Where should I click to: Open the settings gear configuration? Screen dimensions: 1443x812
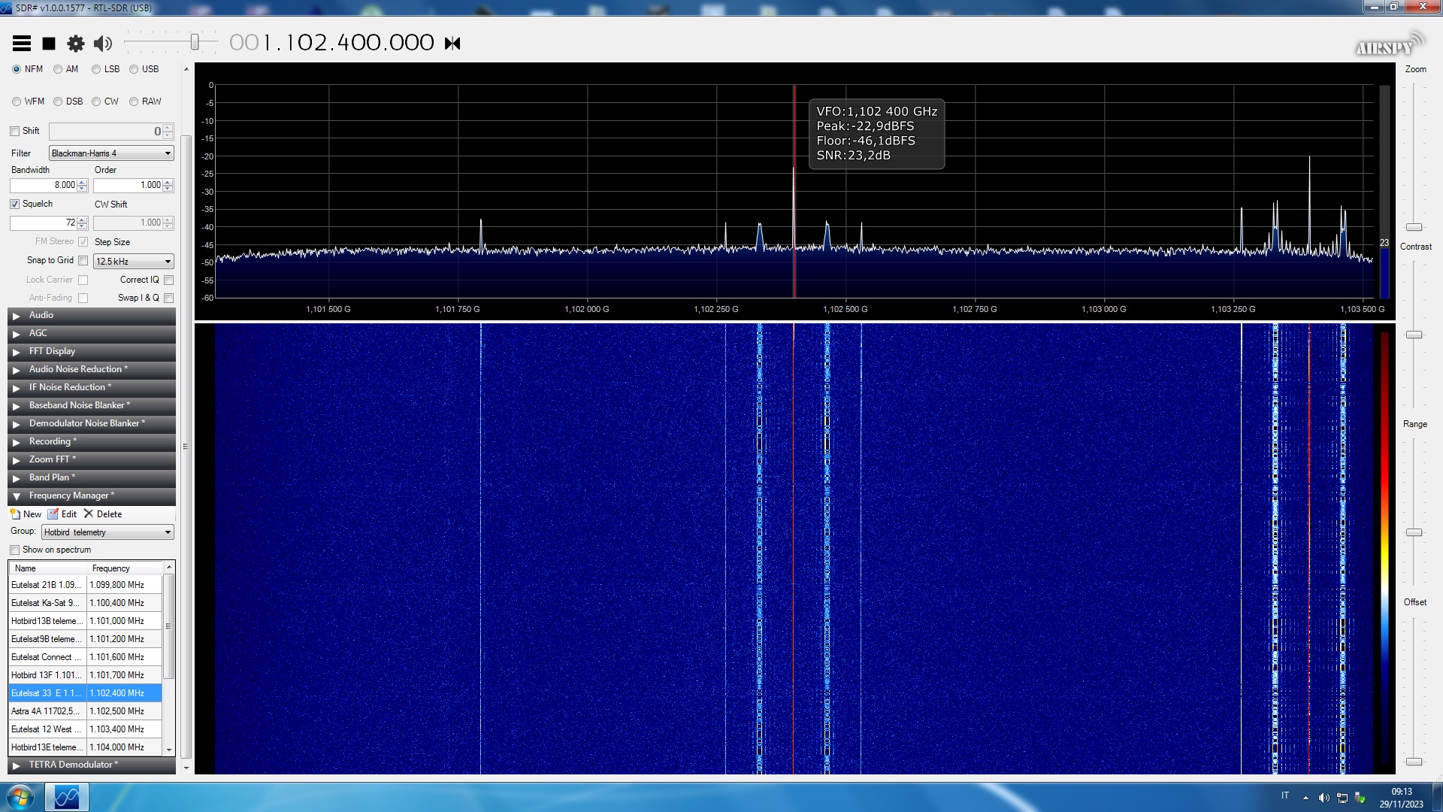pos(76,44)
